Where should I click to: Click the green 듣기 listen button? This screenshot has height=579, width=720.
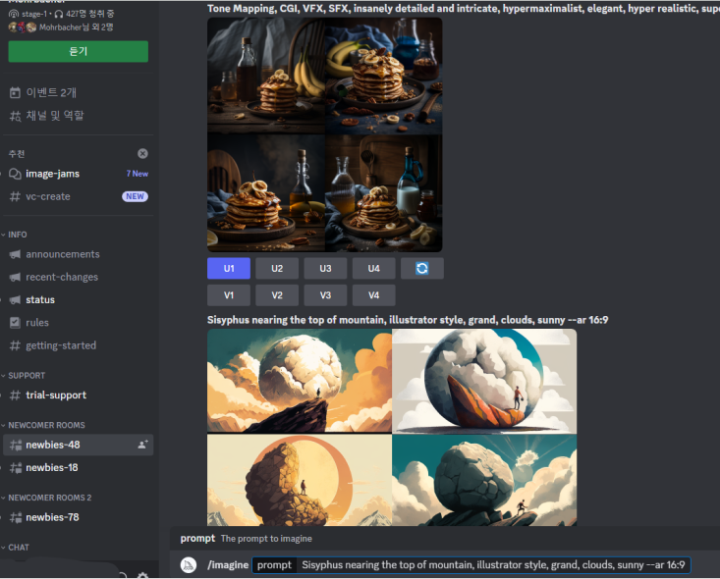(x=78, y=51)
